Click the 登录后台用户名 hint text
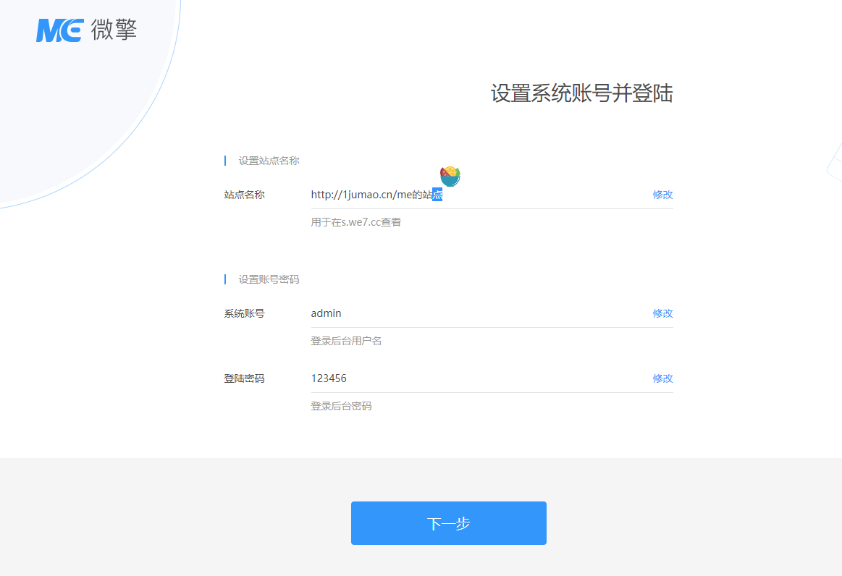The image size is (842, 576). [346, 341]
